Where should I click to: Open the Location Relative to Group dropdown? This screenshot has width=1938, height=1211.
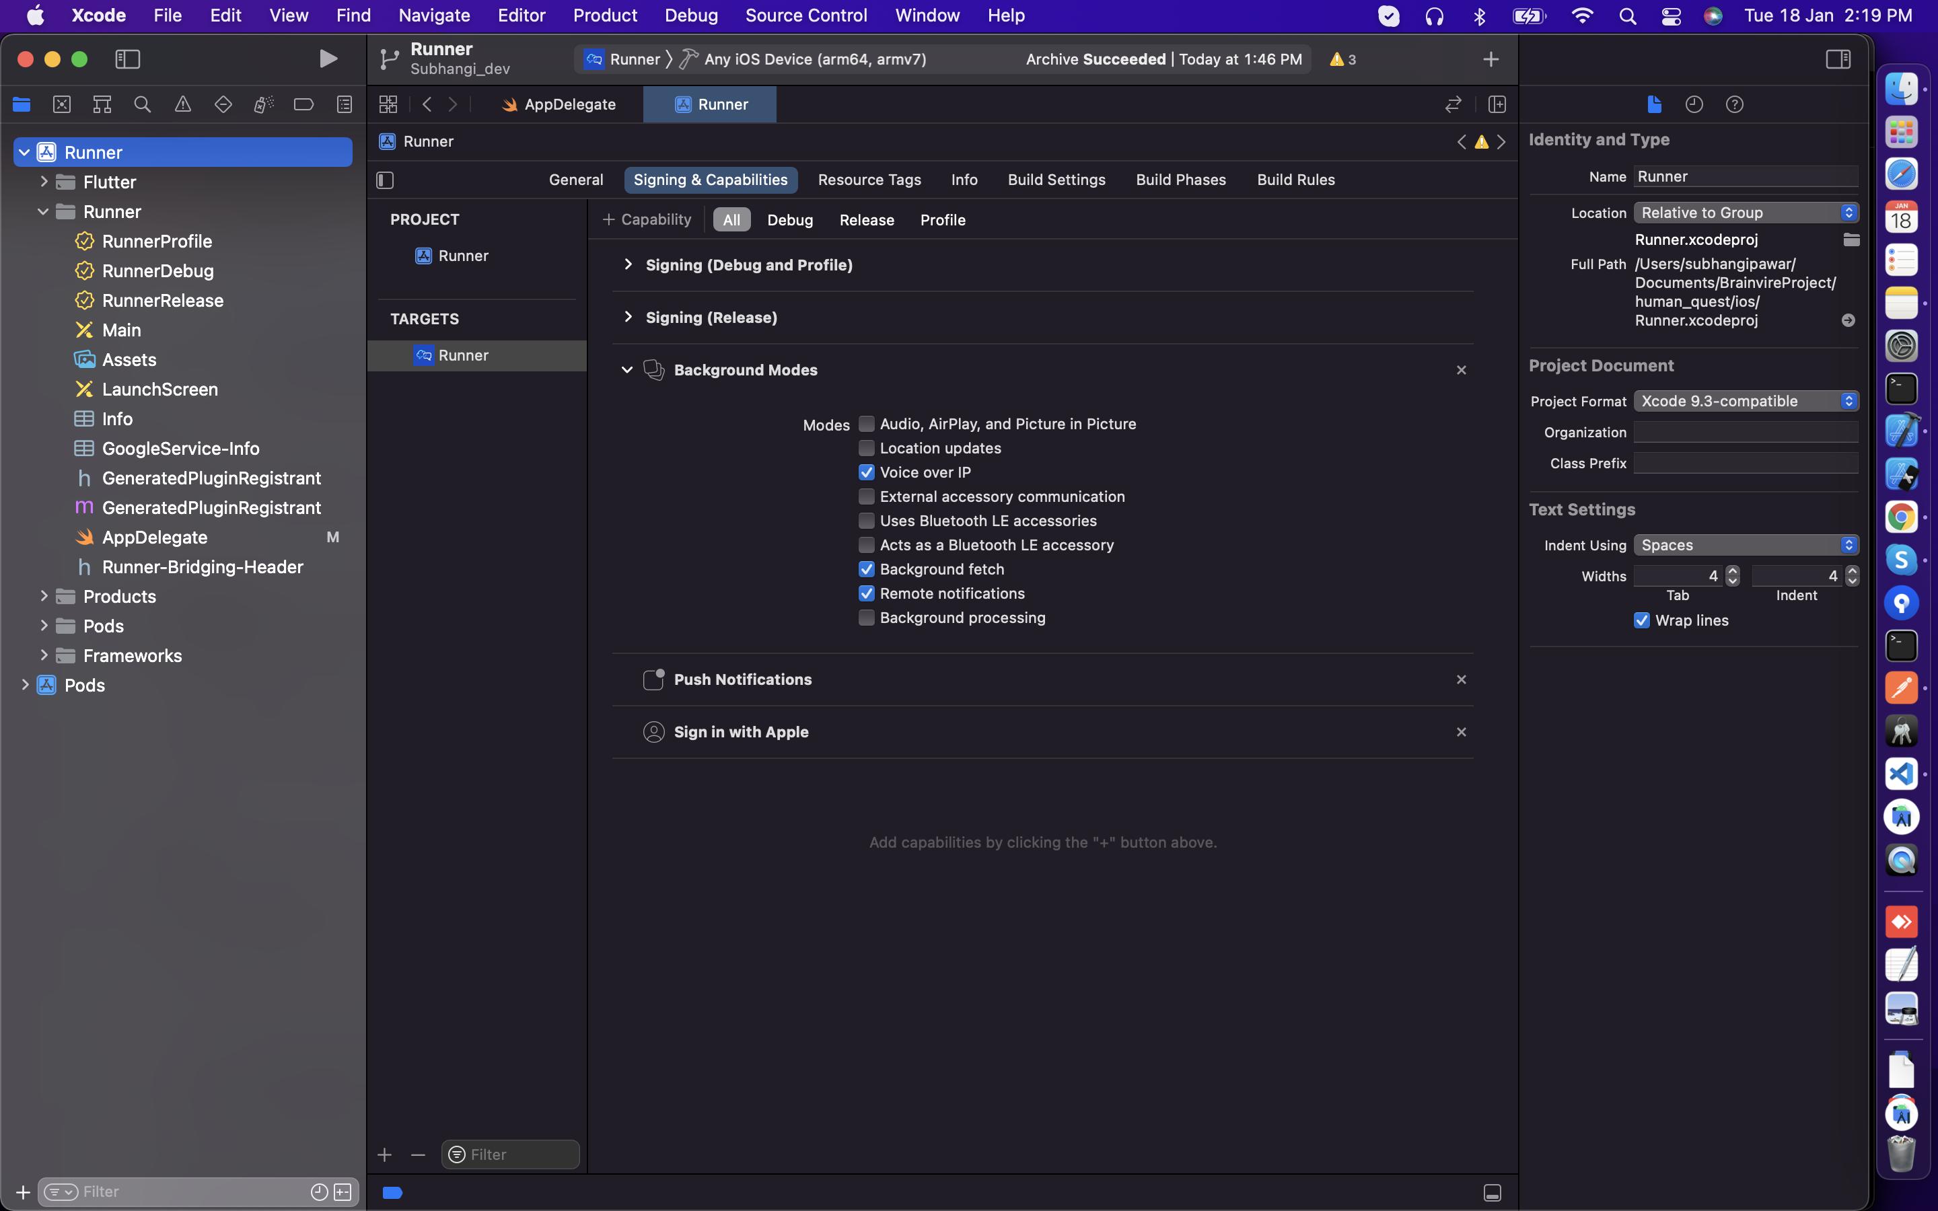click(x=1746, y=212)
